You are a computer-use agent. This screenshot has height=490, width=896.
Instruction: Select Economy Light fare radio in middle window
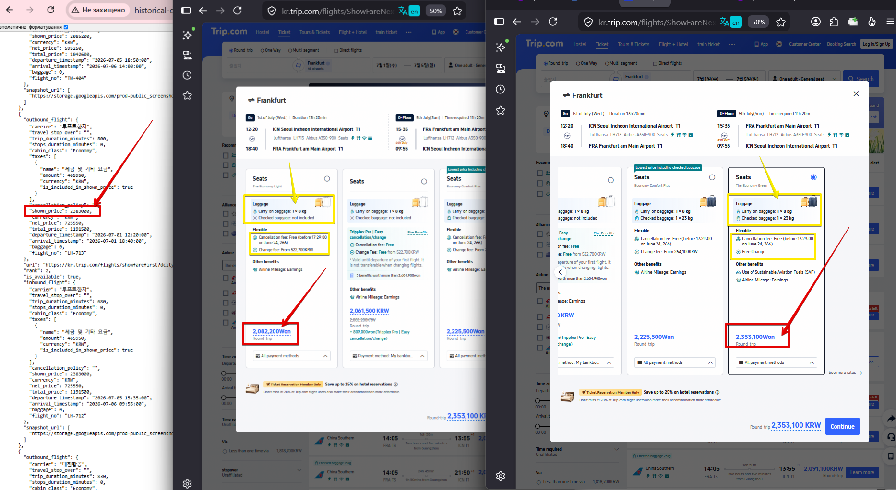327,179
